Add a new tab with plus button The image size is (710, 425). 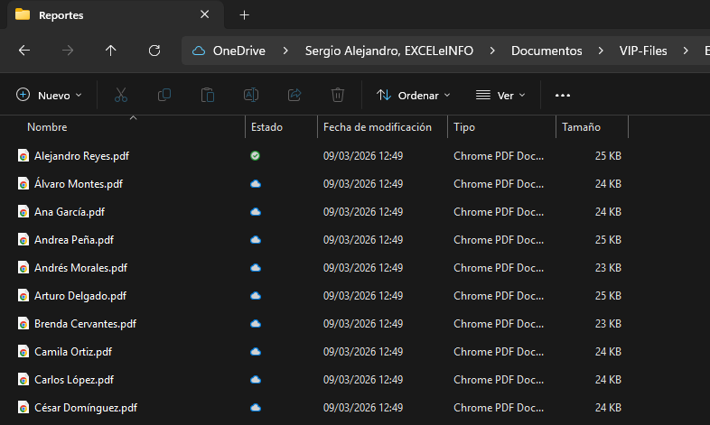click(x=244, y=15)
